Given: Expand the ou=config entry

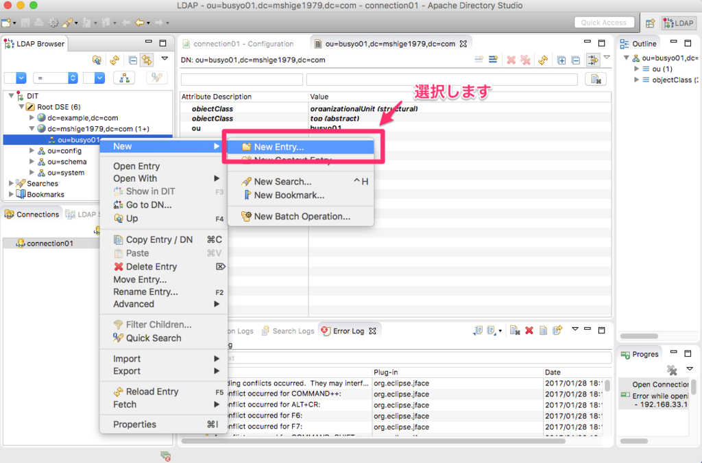Looking at the screenshot, I should click(x=32, y=150).
